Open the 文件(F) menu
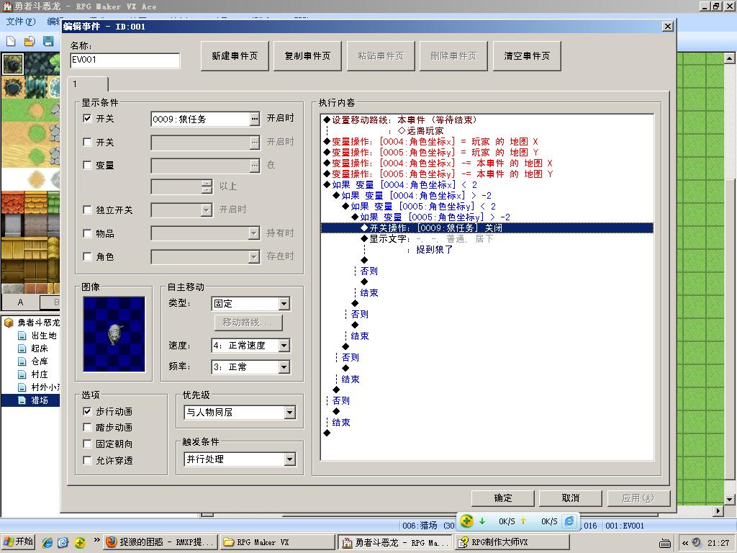Viewport: 737px width, 553px height. point(21,21)
